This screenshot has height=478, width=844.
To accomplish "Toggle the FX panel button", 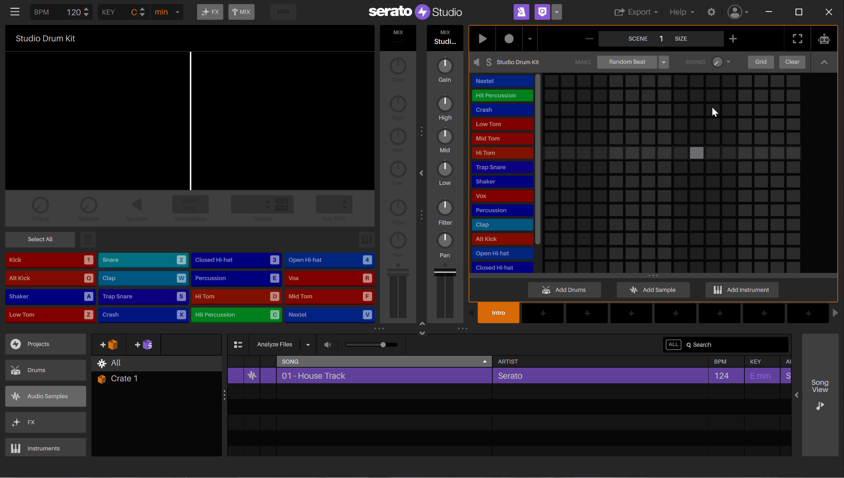I will (210, 12).
